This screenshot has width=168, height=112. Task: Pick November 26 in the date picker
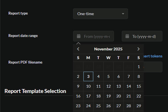click(108, 106)
